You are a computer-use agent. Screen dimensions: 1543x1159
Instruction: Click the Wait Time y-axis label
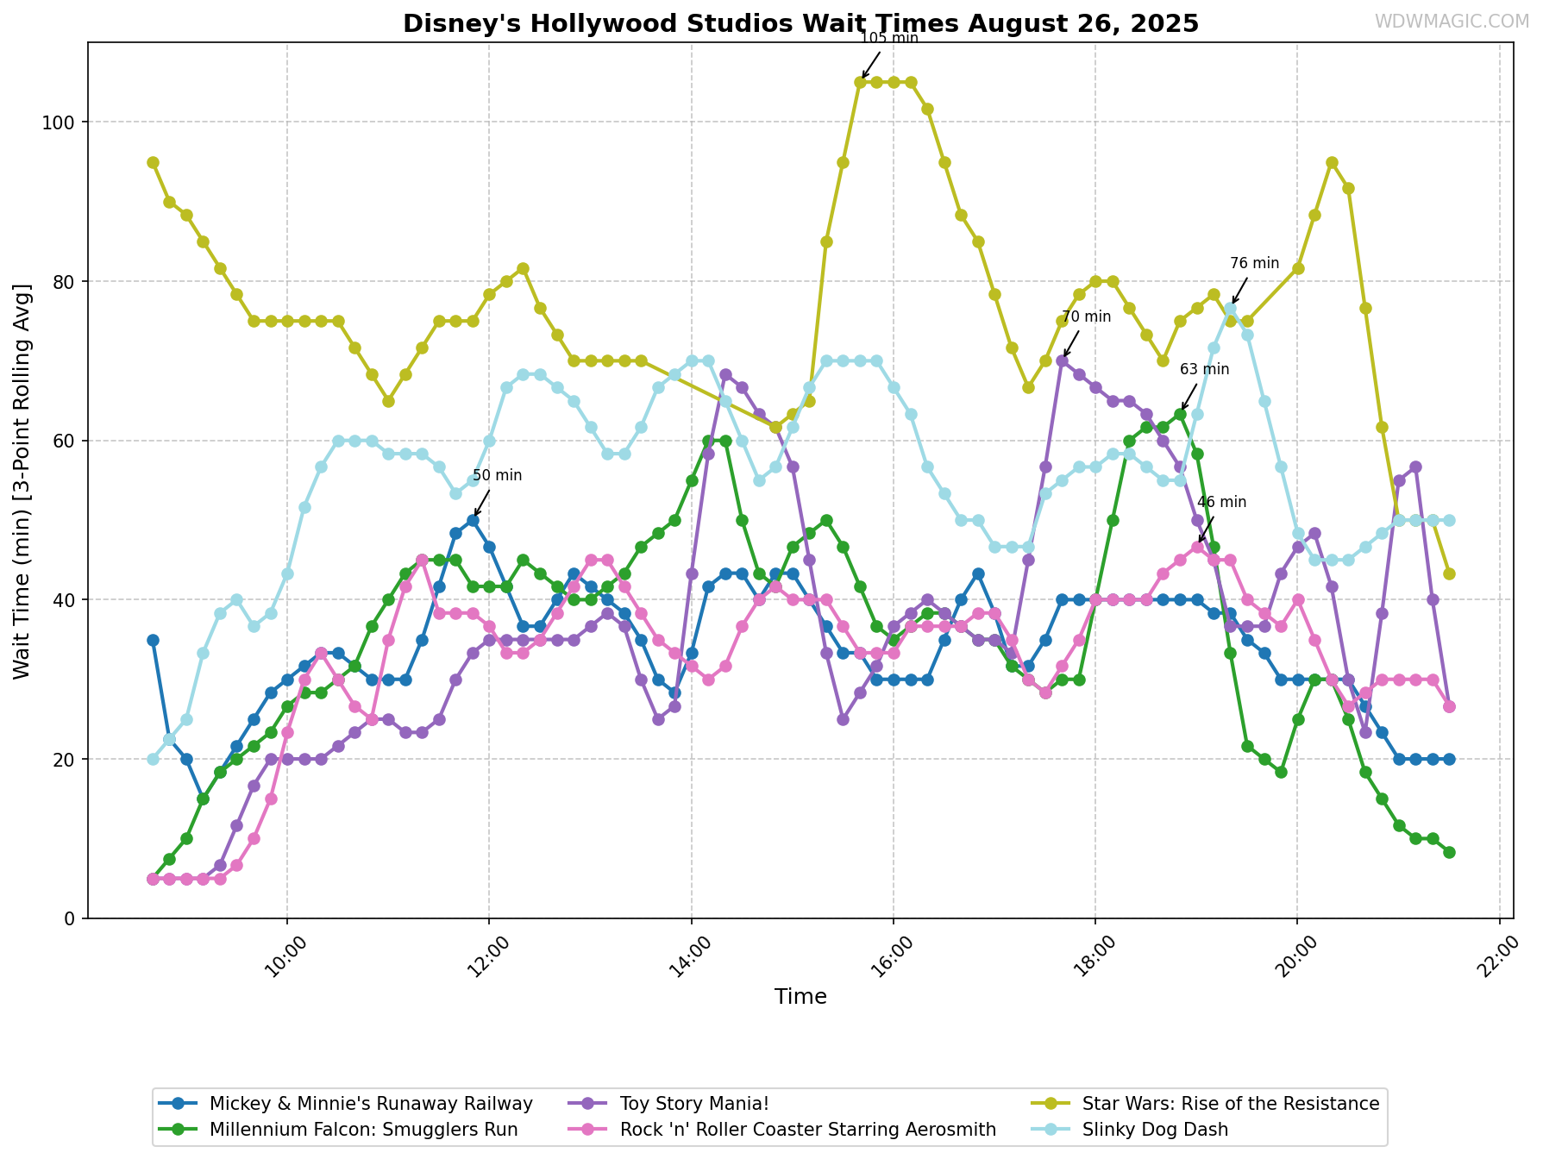(x=22, y=480)
